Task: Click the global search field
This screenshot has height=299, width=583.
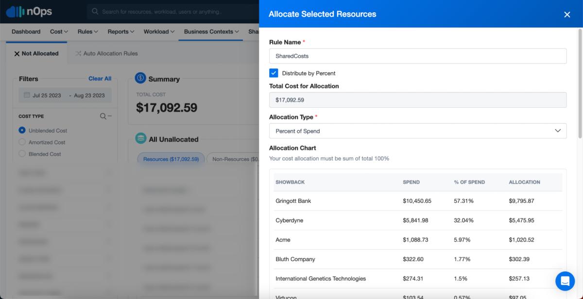Action: point(172,12)
